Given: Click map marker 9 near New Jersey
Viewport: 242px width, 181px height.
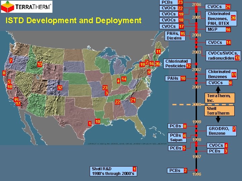Looking at the screenshot, I should pos(149,72).
